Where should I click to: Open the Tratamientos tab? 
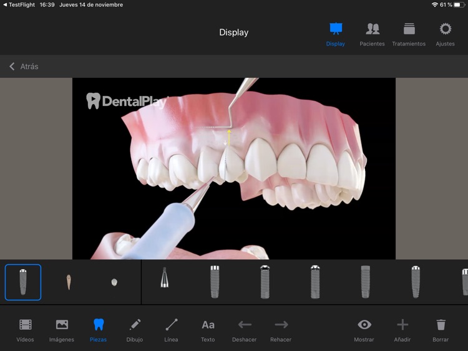tap(409, 34)
